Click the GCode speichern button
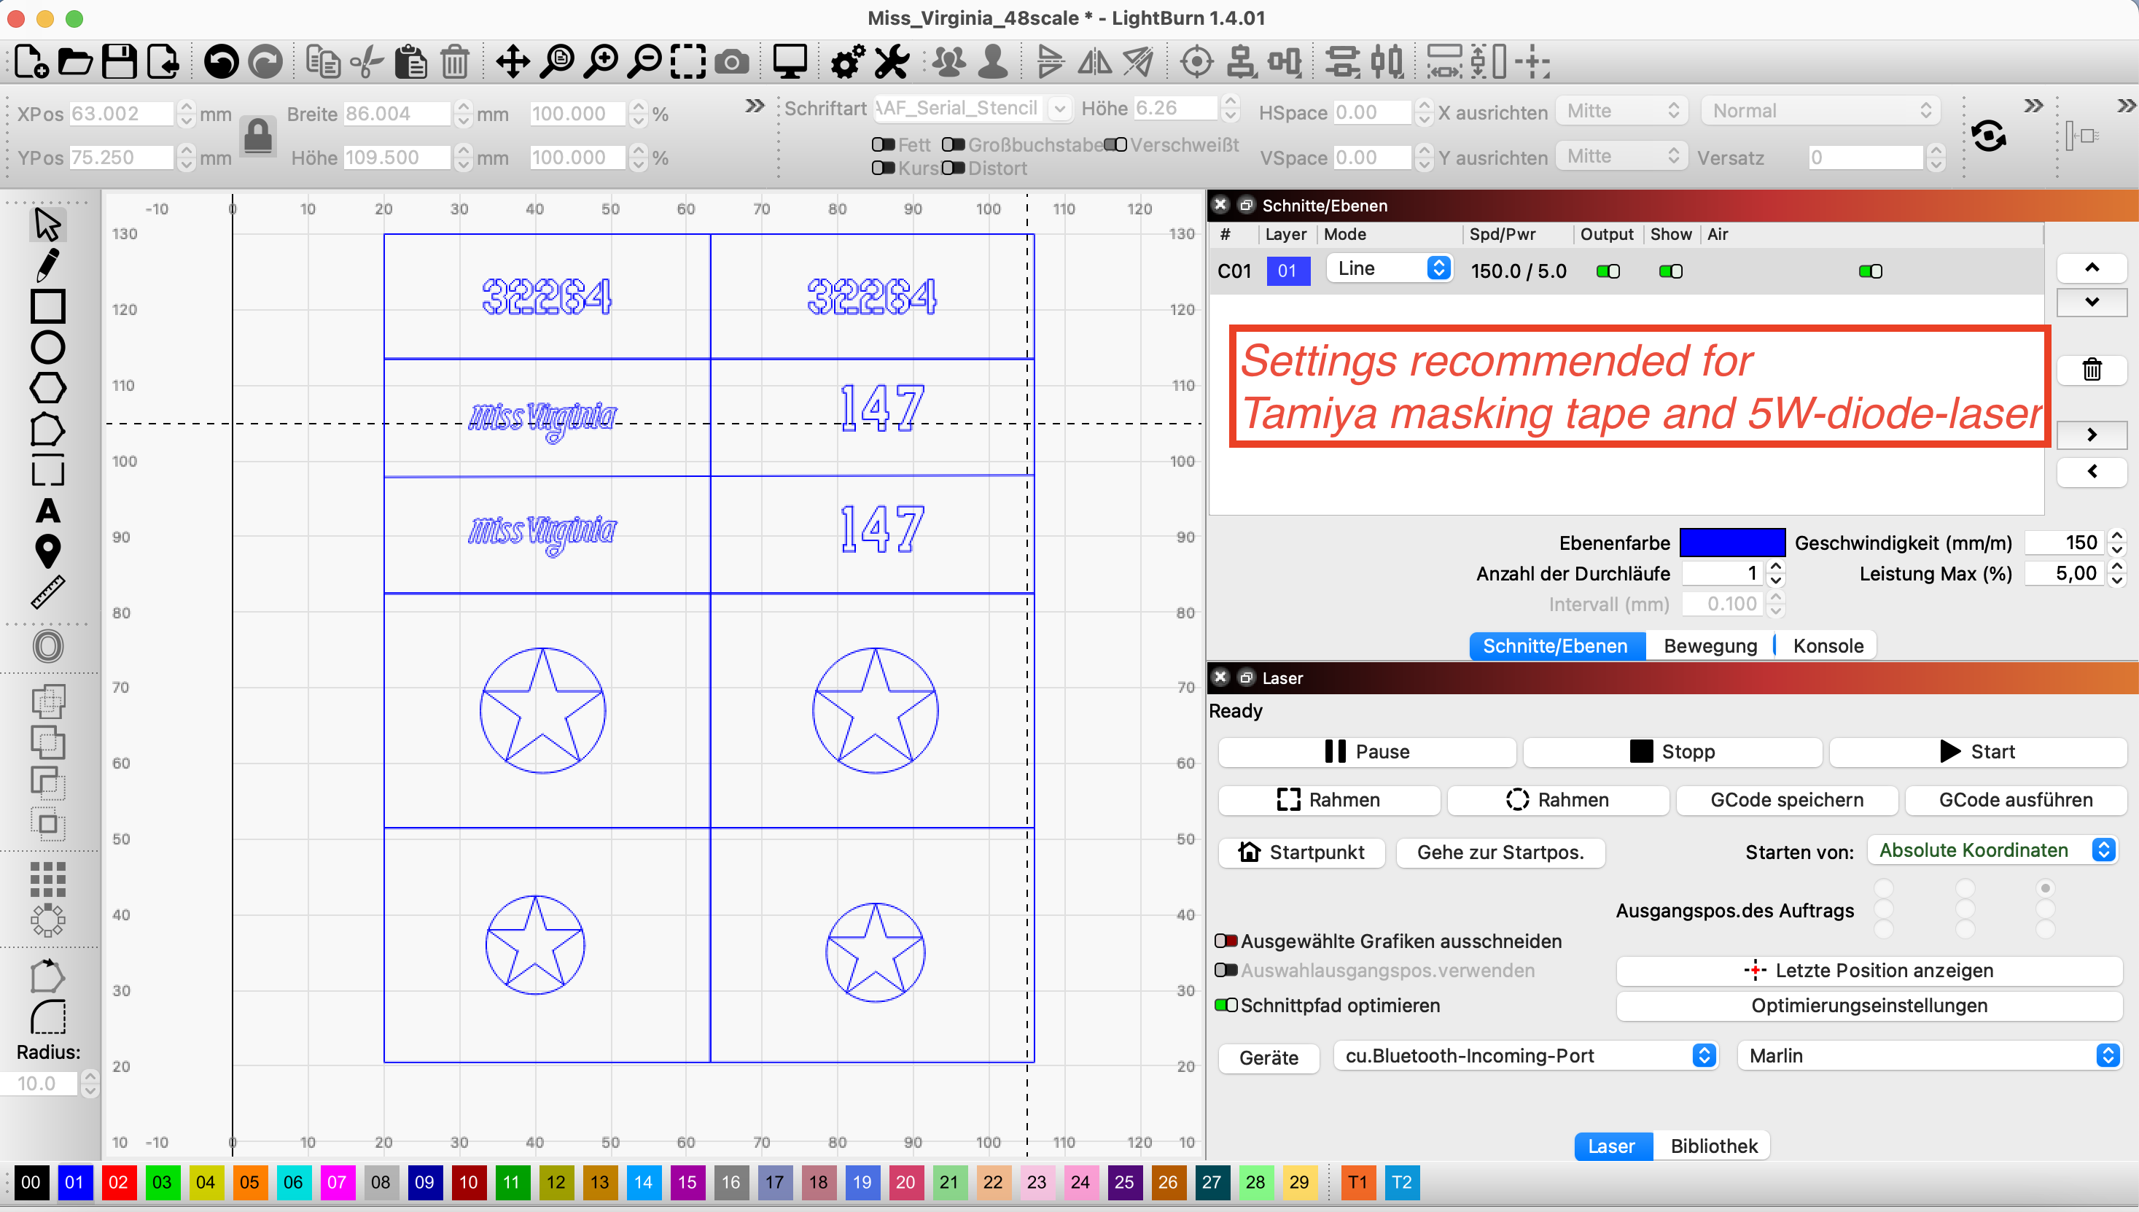This screenshot has height=1212, width=2139. click(1786, 800)
